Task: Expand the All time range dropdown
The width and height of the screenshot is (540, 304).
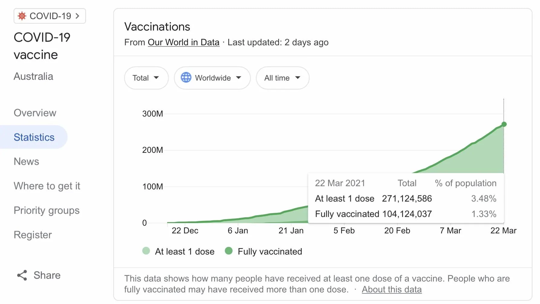Action: tap(282, 78)
